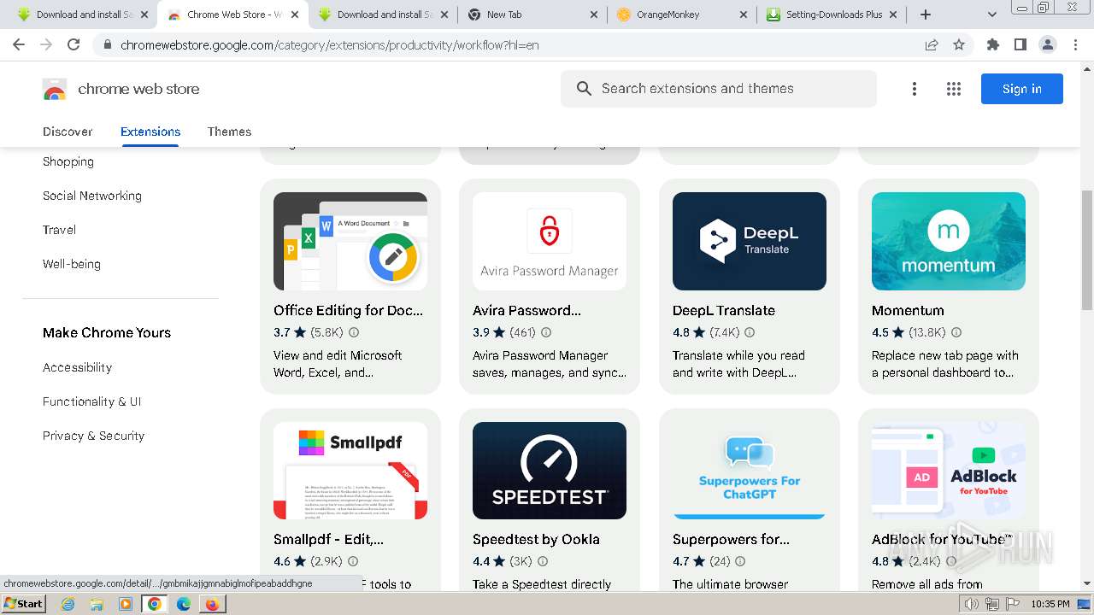Screen dimensions: 1094x615
Task: Reload the current page
Action: (74, 44)
